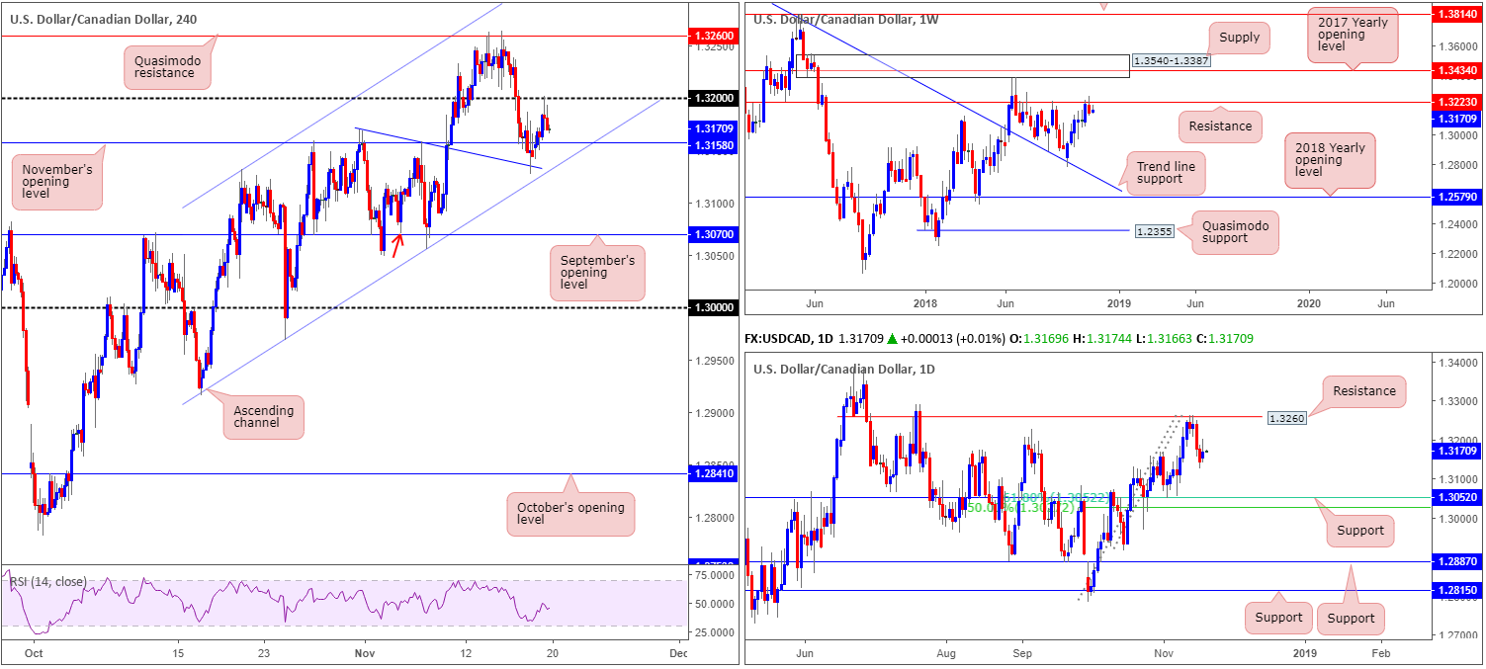Click the blue 1.28870 price label
The width and height of the screenshot is (1486, 669).
pyautogui.click(x=1459, y=561)
